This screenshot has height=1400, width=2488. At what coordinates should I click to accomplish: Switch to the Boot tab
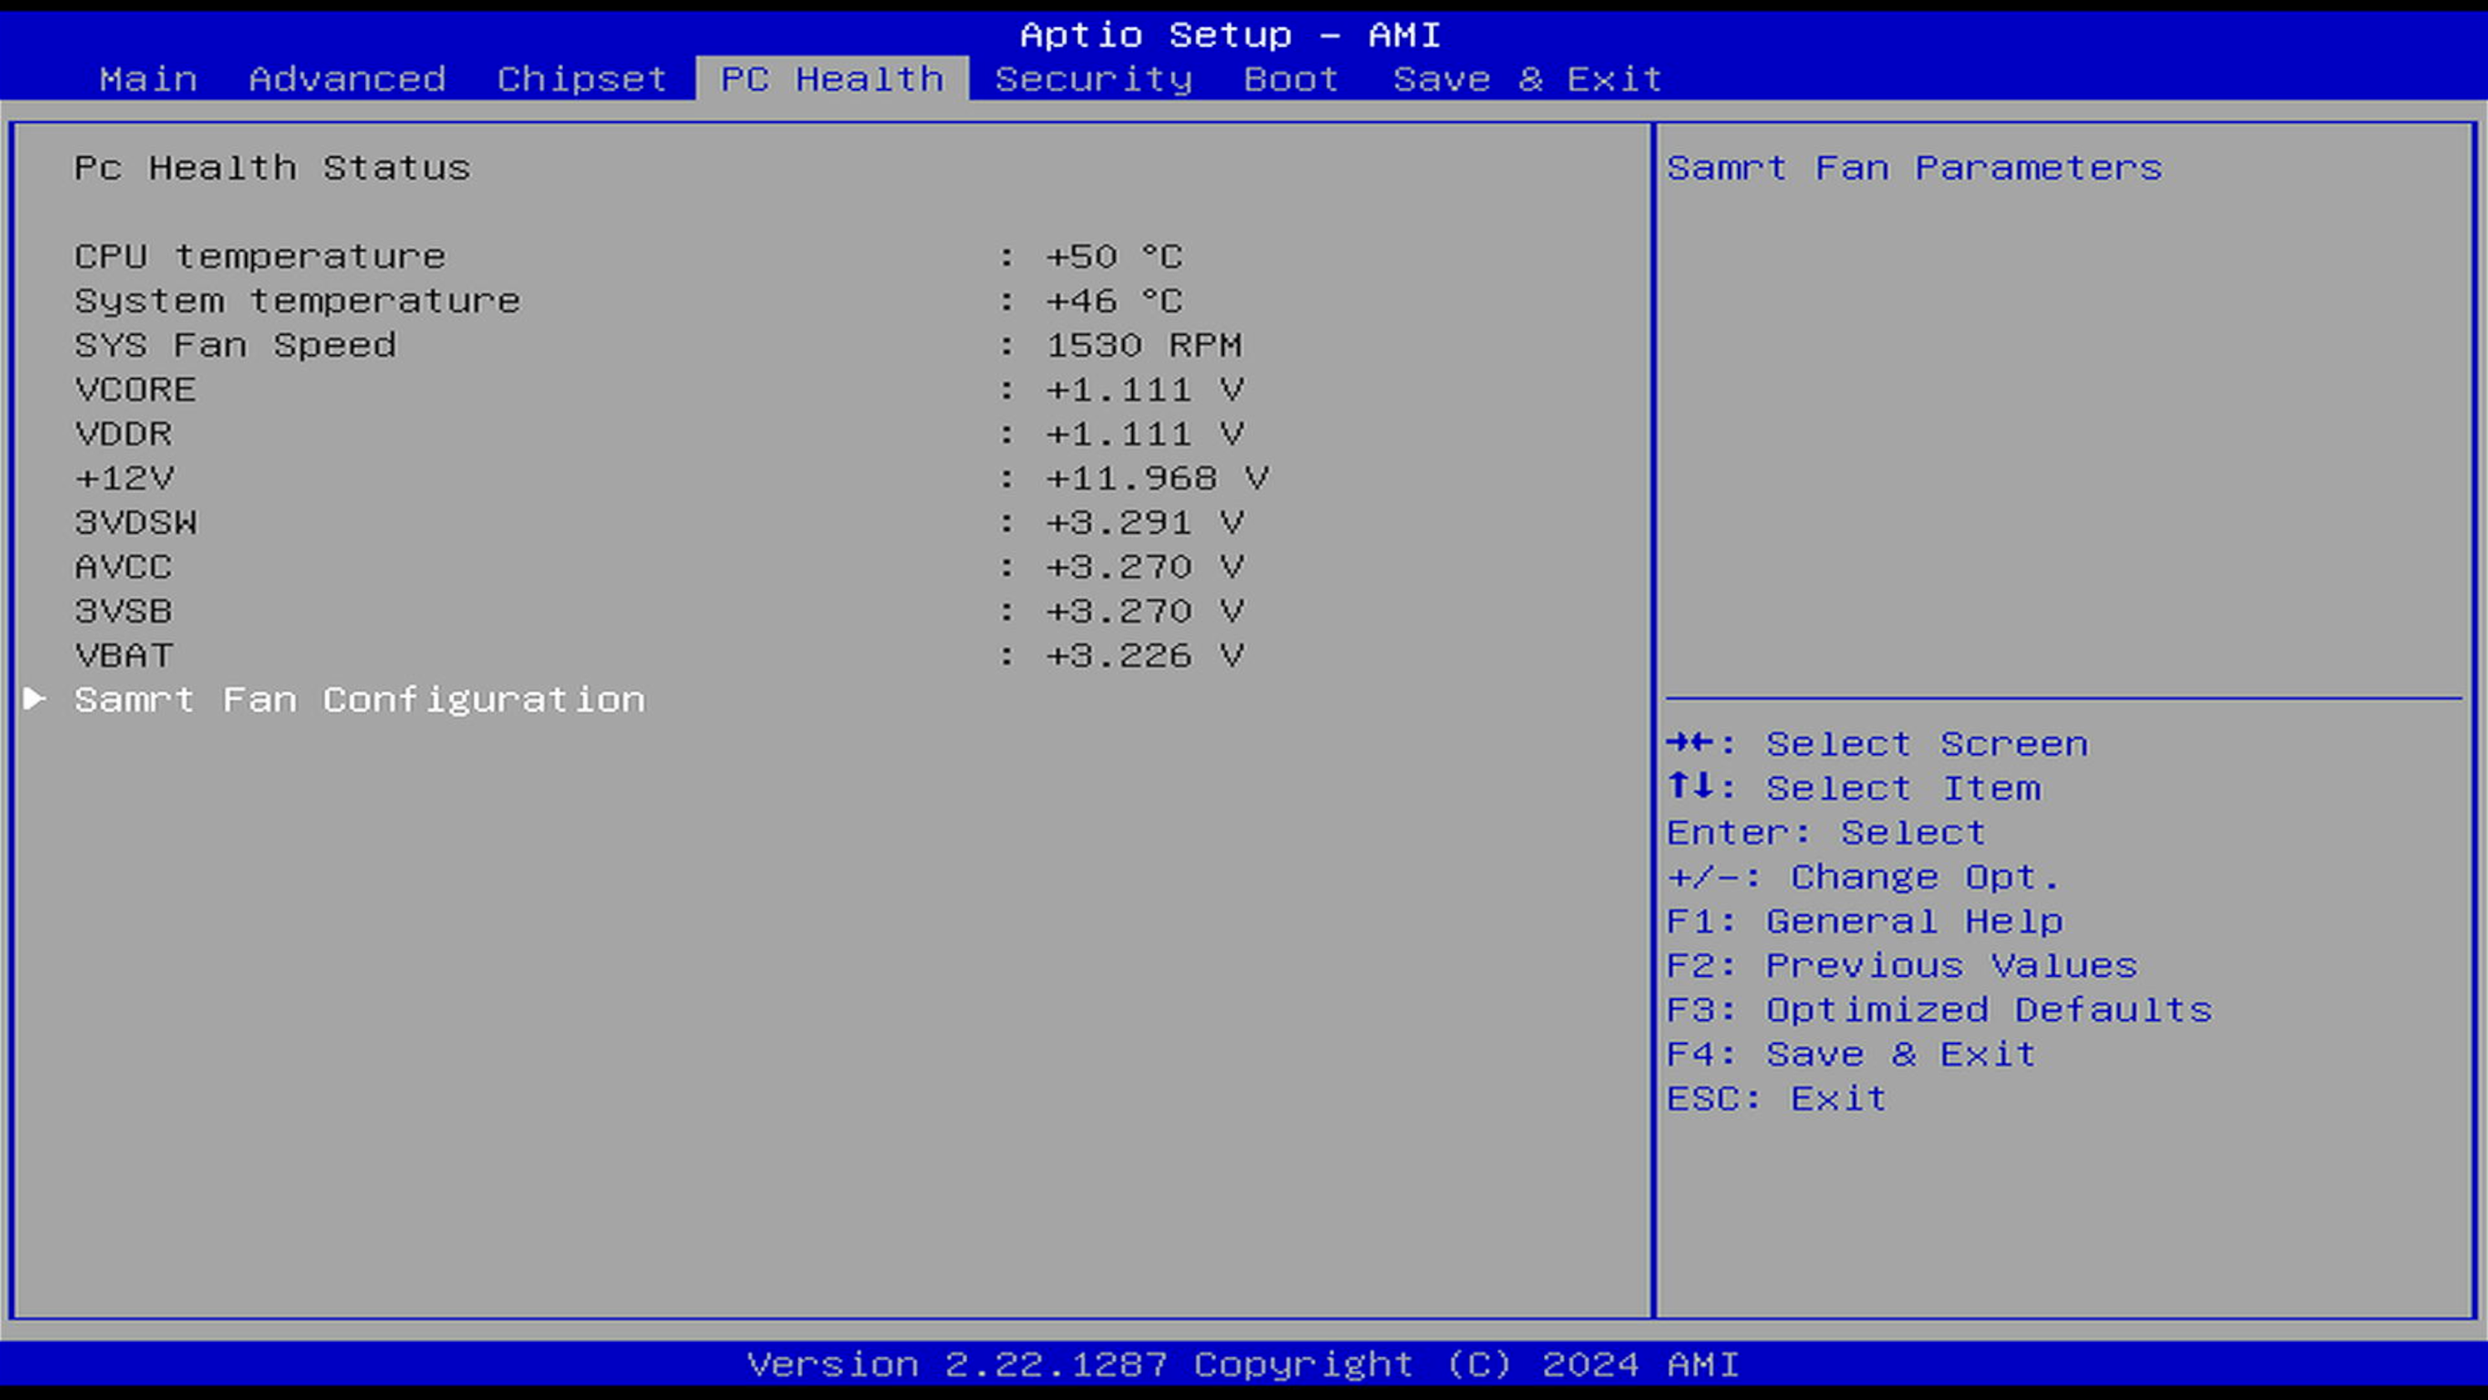tap(1290, 78)
